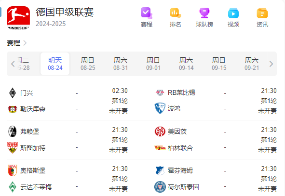This screenshot has width=285, height=196.
Task: Open the 门兴 team link
Action: coord(27,93)
